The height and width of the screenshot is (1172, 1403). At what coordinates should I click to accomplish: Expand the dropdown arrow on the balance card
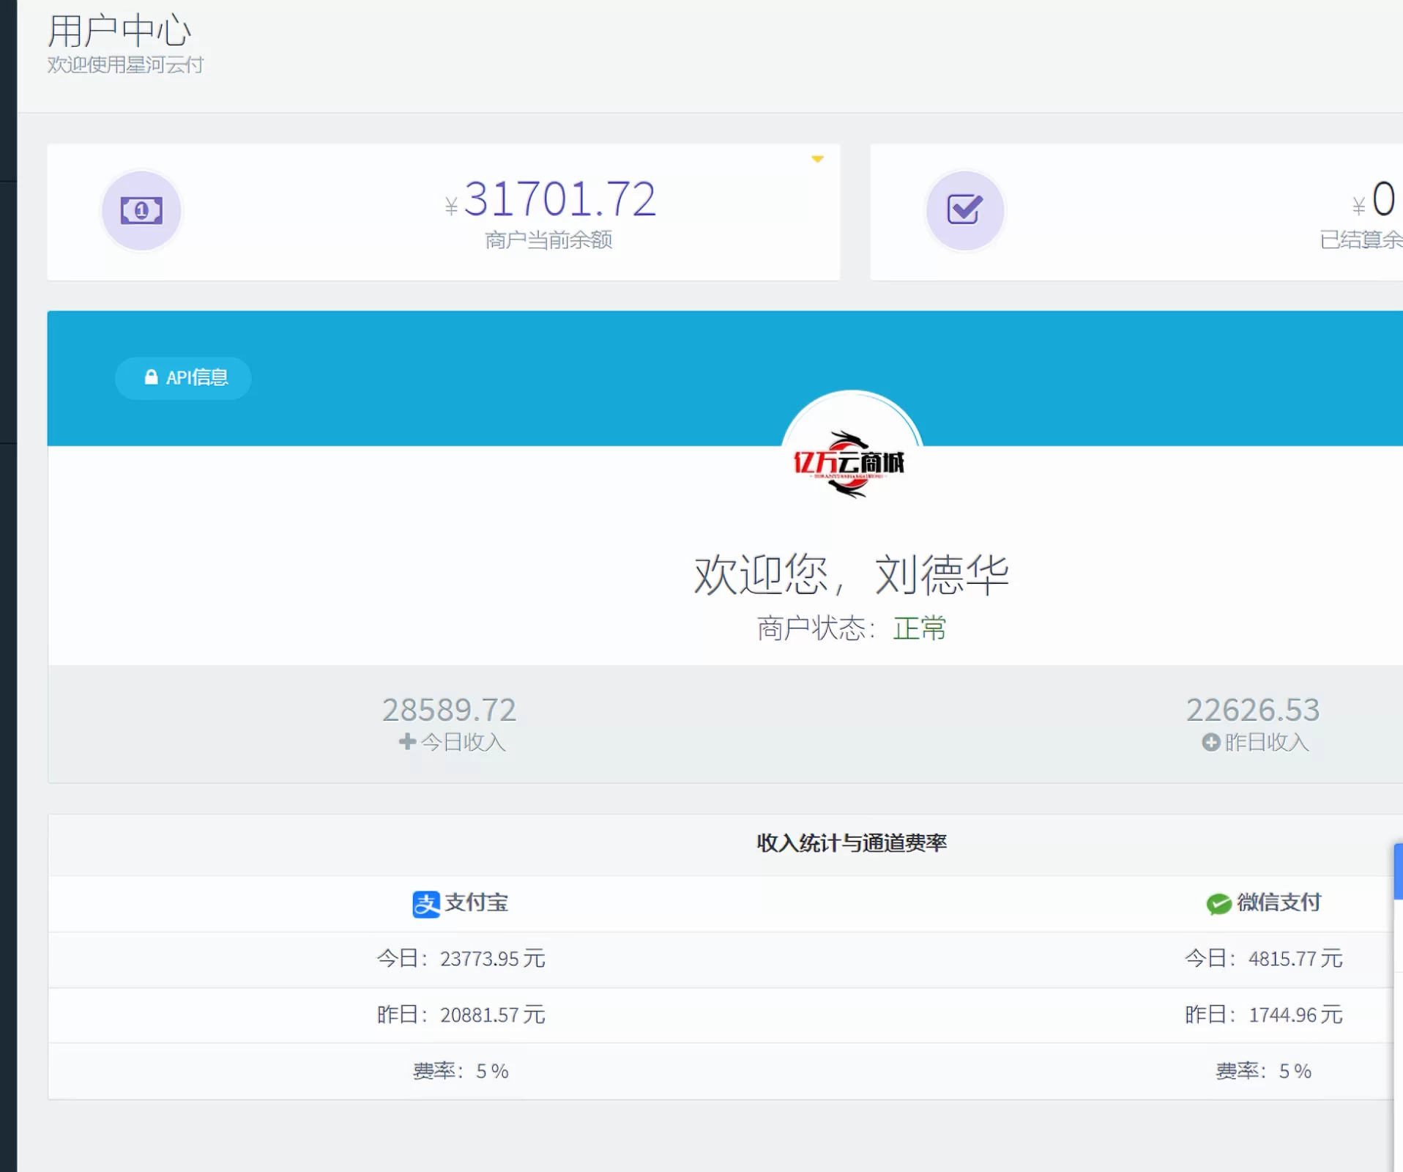point(818,158)
